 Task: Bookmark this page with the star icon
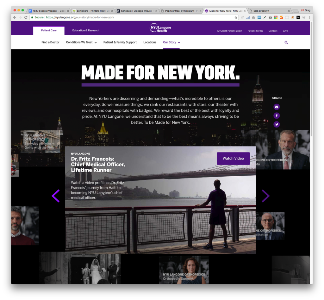click(236, 17)
